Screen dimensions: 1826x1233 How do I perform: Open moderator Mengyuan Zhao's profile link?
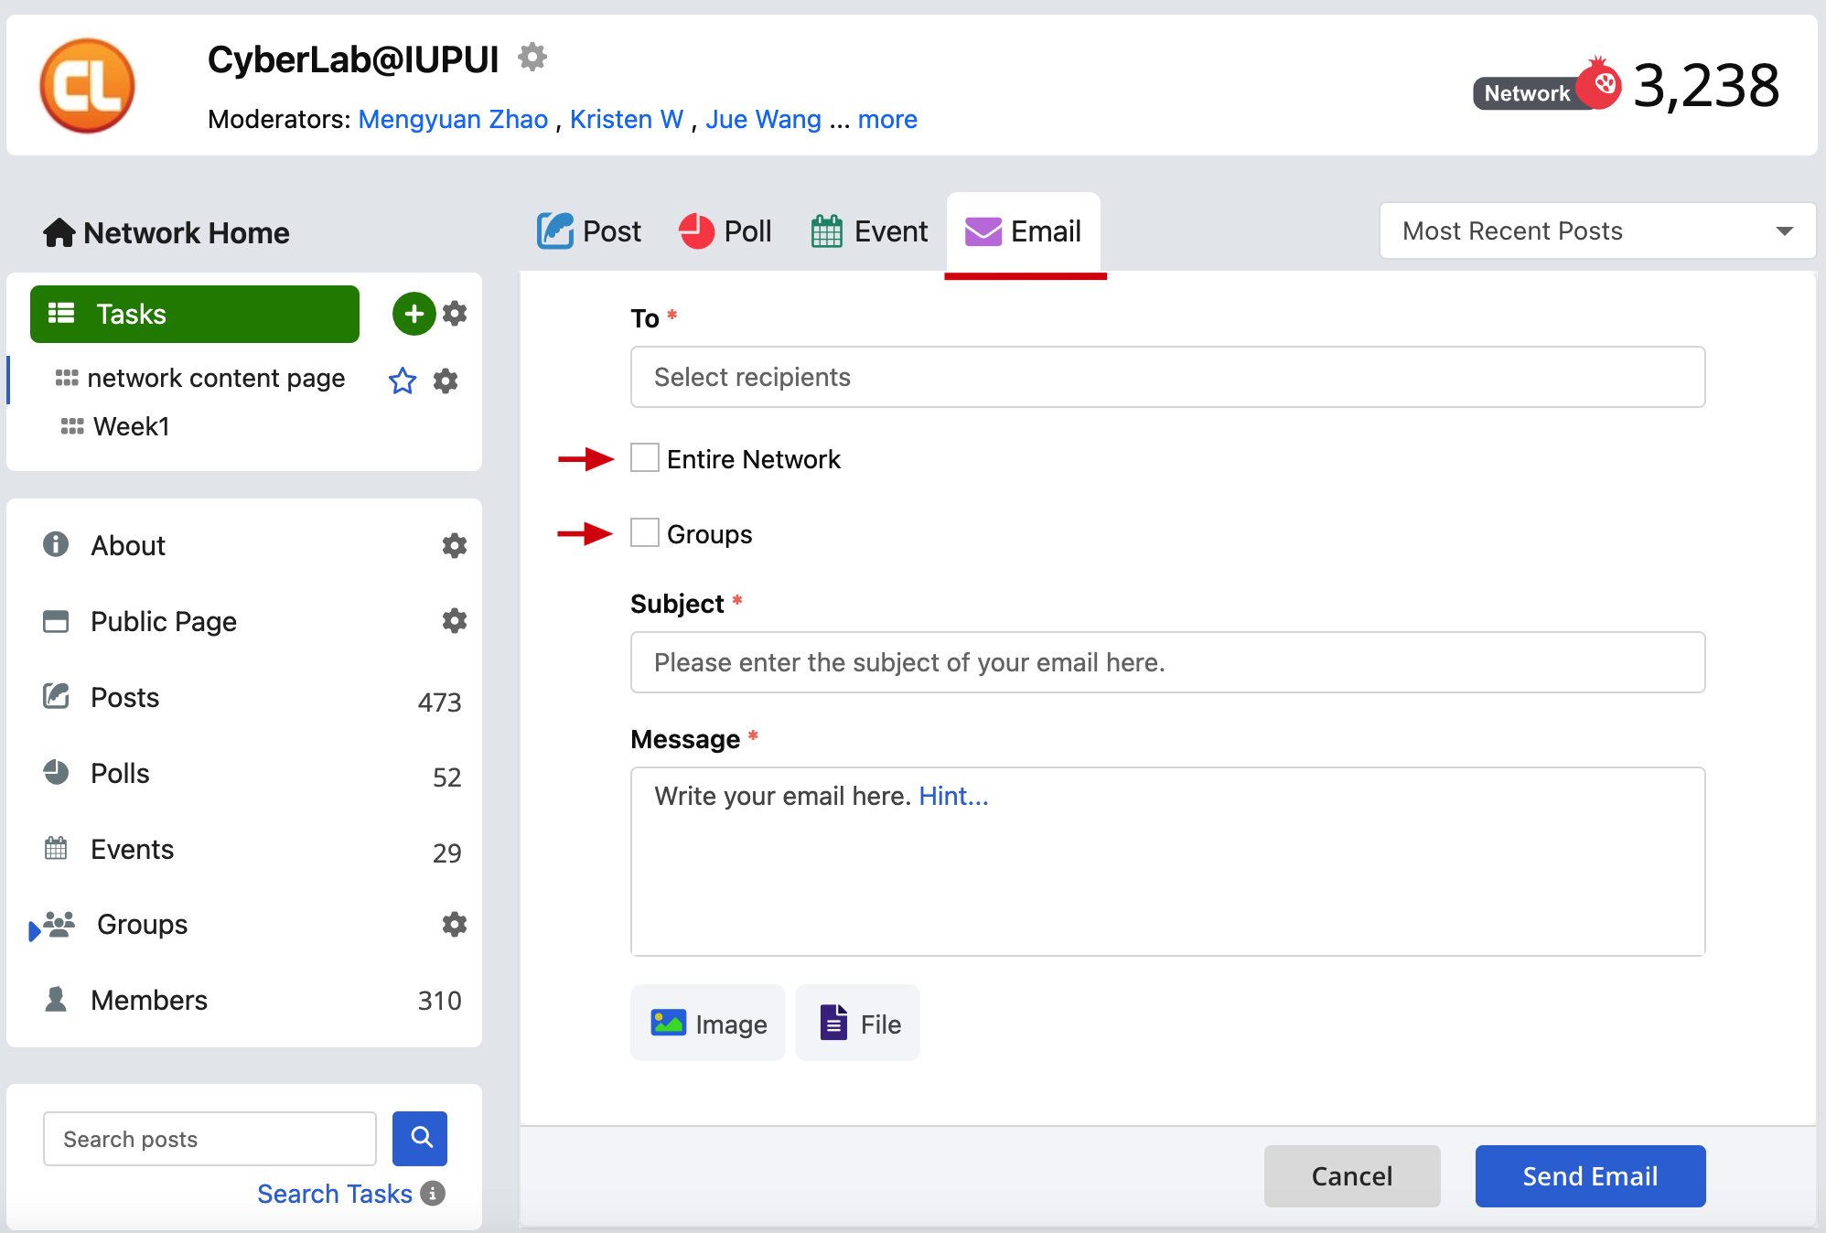[452, 119]
